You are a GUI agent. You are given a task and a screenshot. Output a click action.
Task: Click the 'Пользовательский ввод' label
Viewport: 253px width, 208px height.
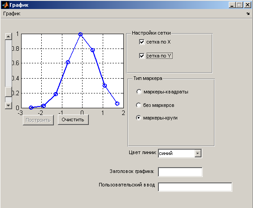coord(127,185)
